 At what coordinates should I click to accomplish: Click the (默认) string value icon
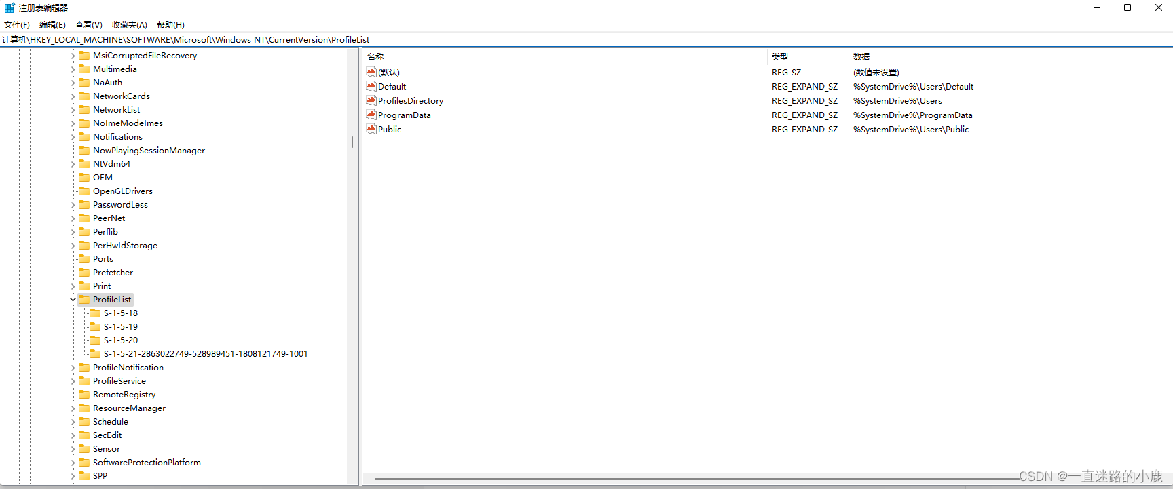(371, 72)
